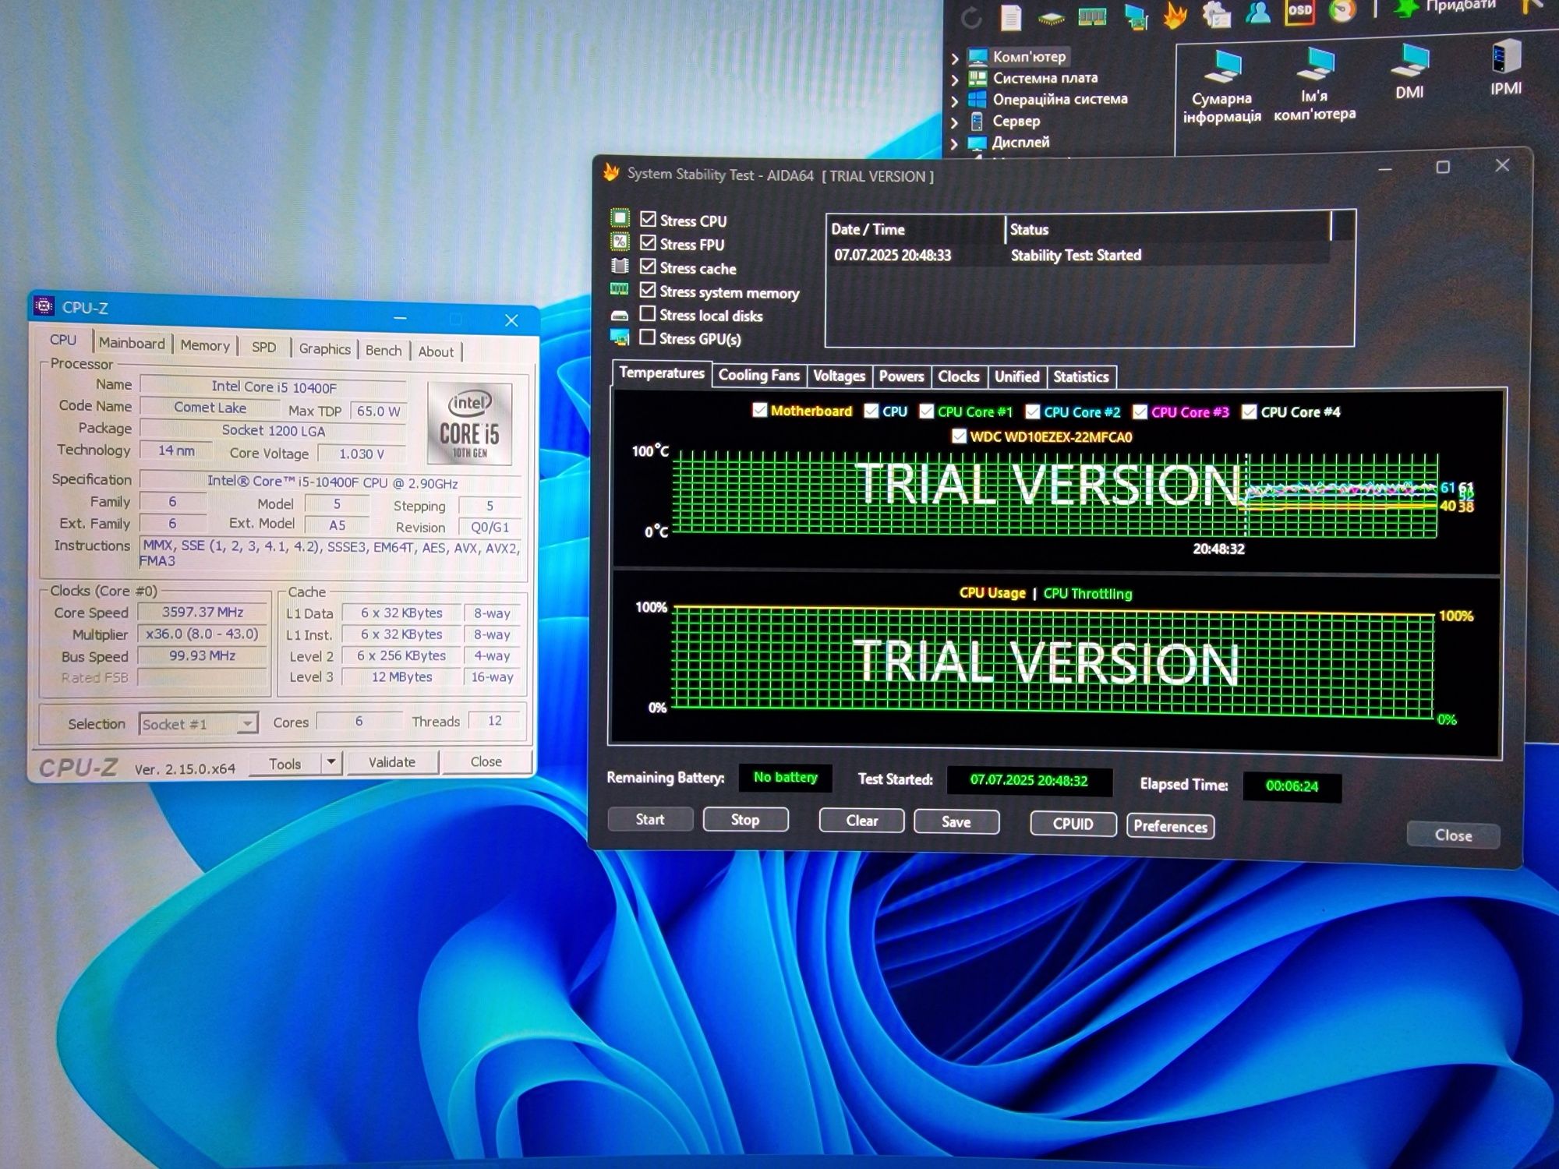Open the Bench tab in CPU-Z
1559x1169 pixels.
384,350
